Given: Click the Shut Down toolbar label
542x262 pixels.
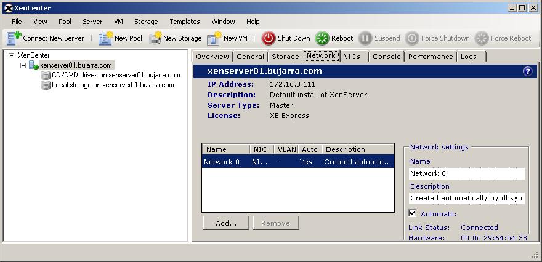Looking at the screenshot, I should click(x=294, y=38).
